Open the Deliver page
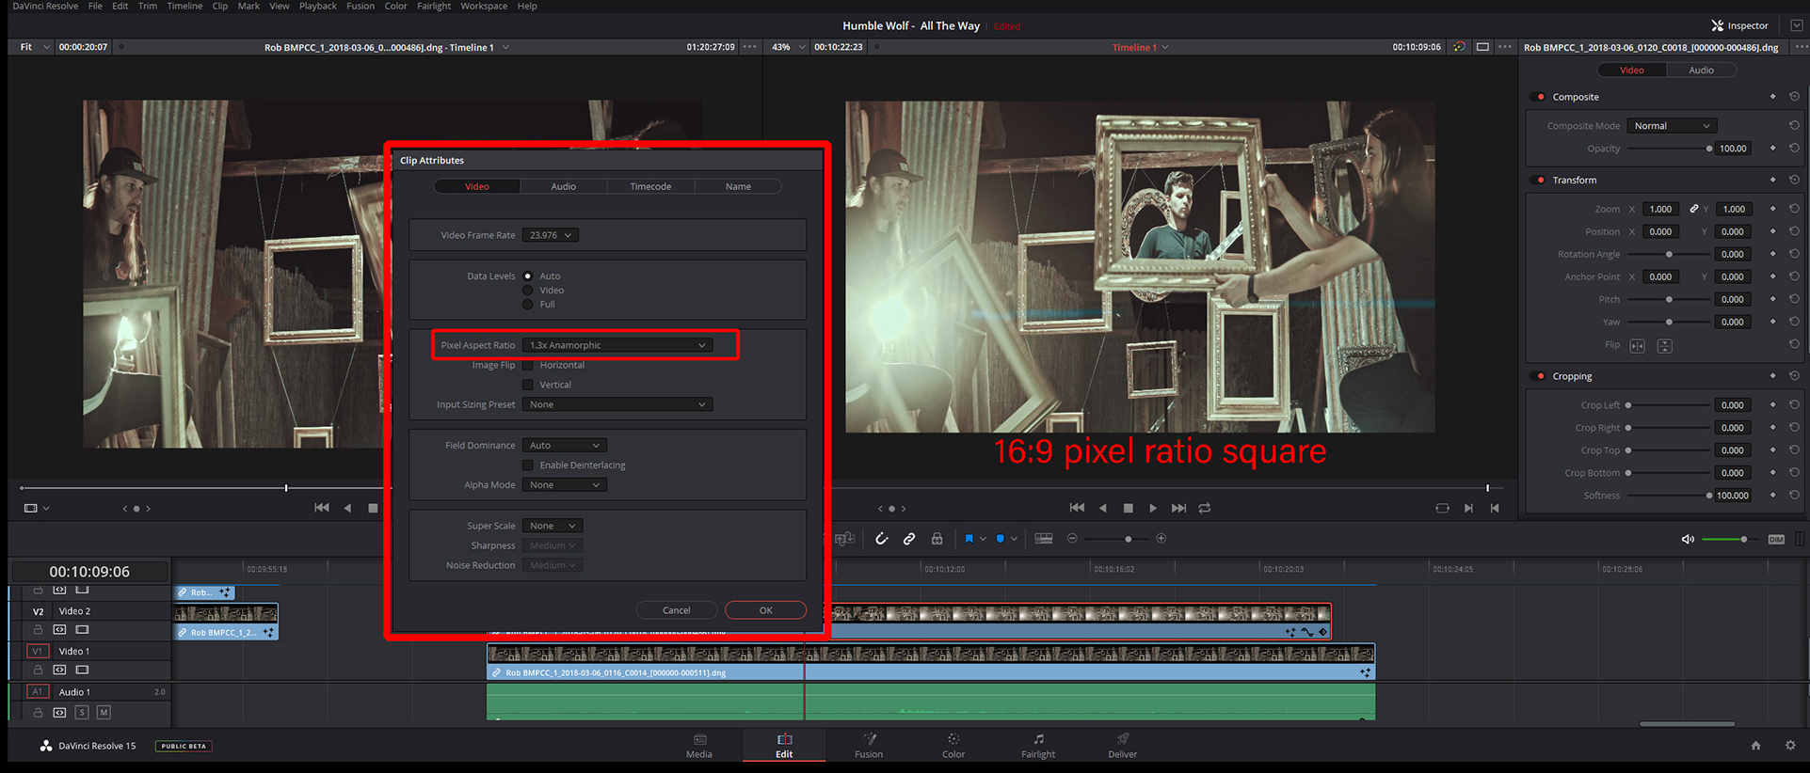Image resolution: width=1810 pixels, height=773 pixels. (1122, 746)
